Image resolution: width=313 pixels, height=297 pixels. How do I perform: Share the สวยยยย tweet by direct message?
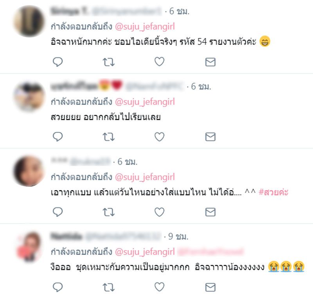(x=210, y=137)
